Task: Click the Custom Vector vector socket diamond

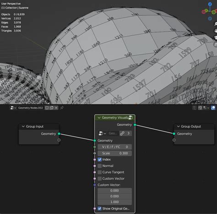Action: 95,185
